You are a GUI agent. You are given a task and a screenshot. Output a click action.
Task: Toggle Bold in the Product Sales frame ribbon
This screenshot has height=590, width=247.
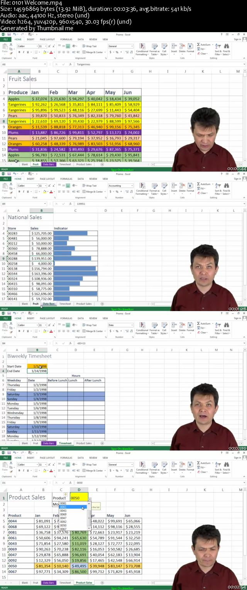20,471
